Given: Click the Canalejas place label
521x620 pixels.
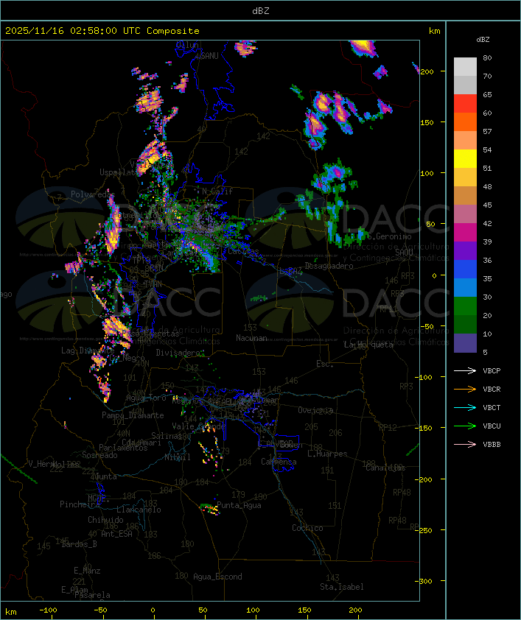Looking at the screenshot, I should tap(385, 468).
